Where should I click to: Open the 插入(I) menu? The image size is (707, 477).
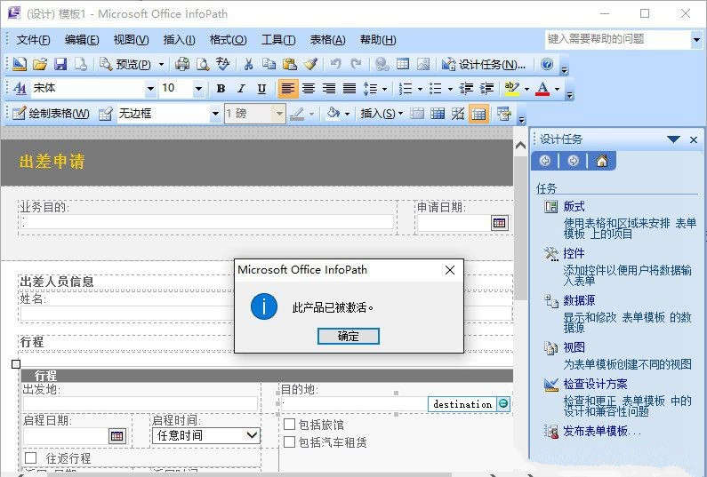click(179, 40)
